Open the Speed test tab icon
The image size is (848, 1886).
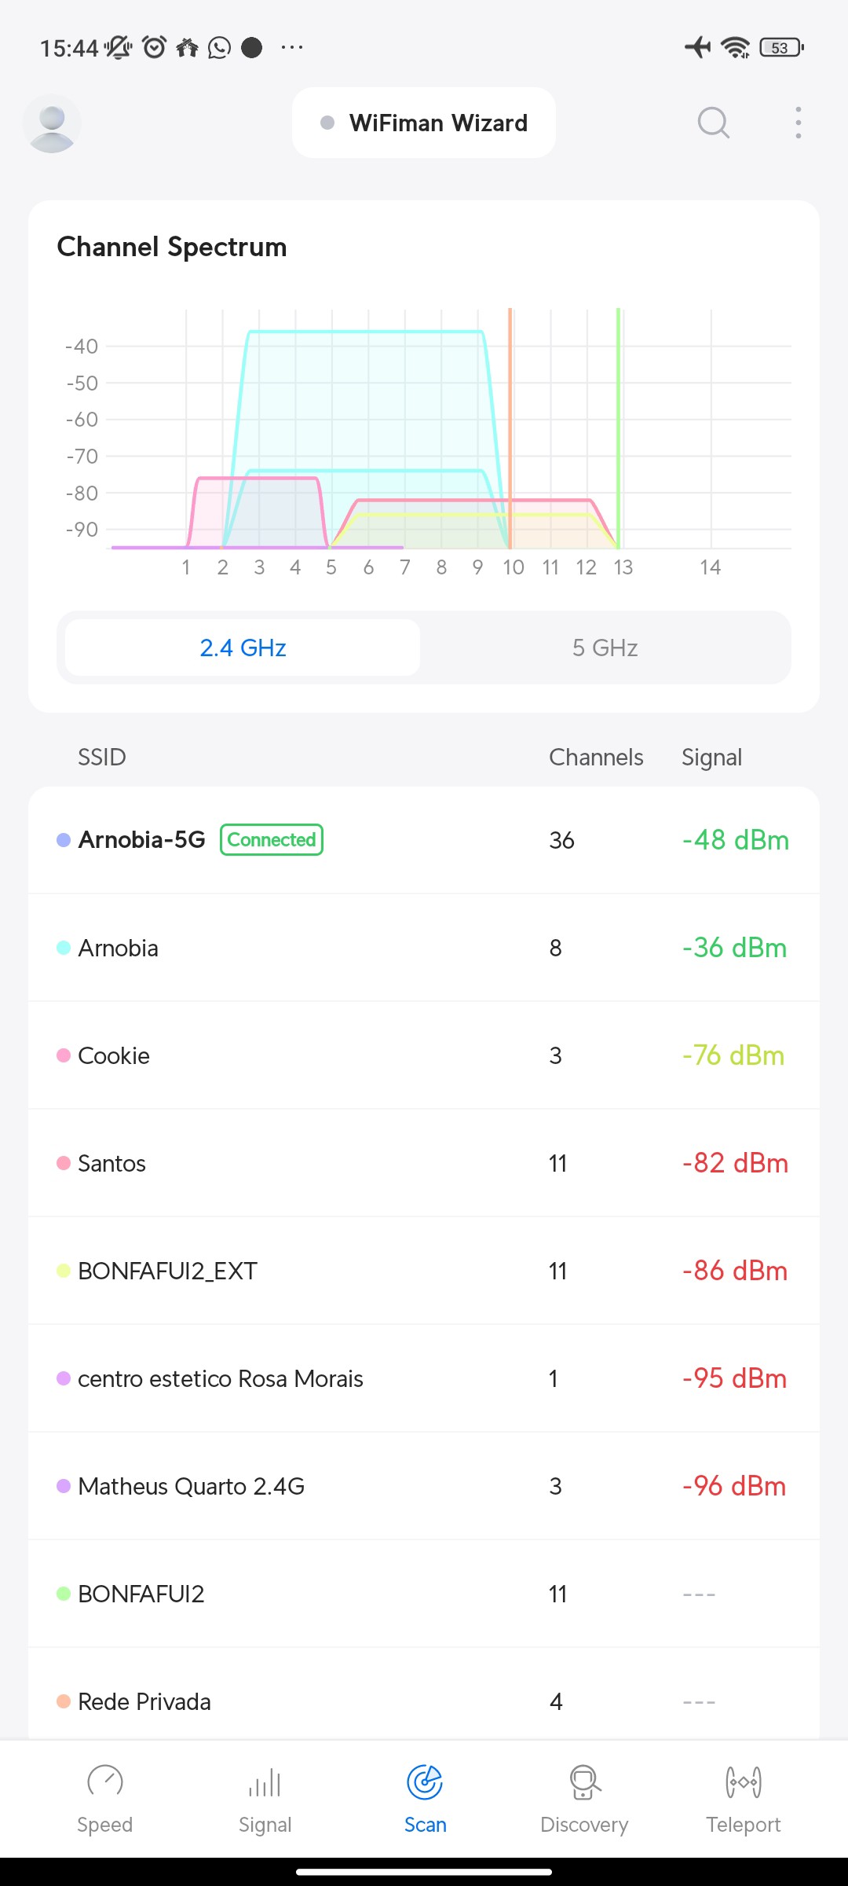click(104, 1782)
